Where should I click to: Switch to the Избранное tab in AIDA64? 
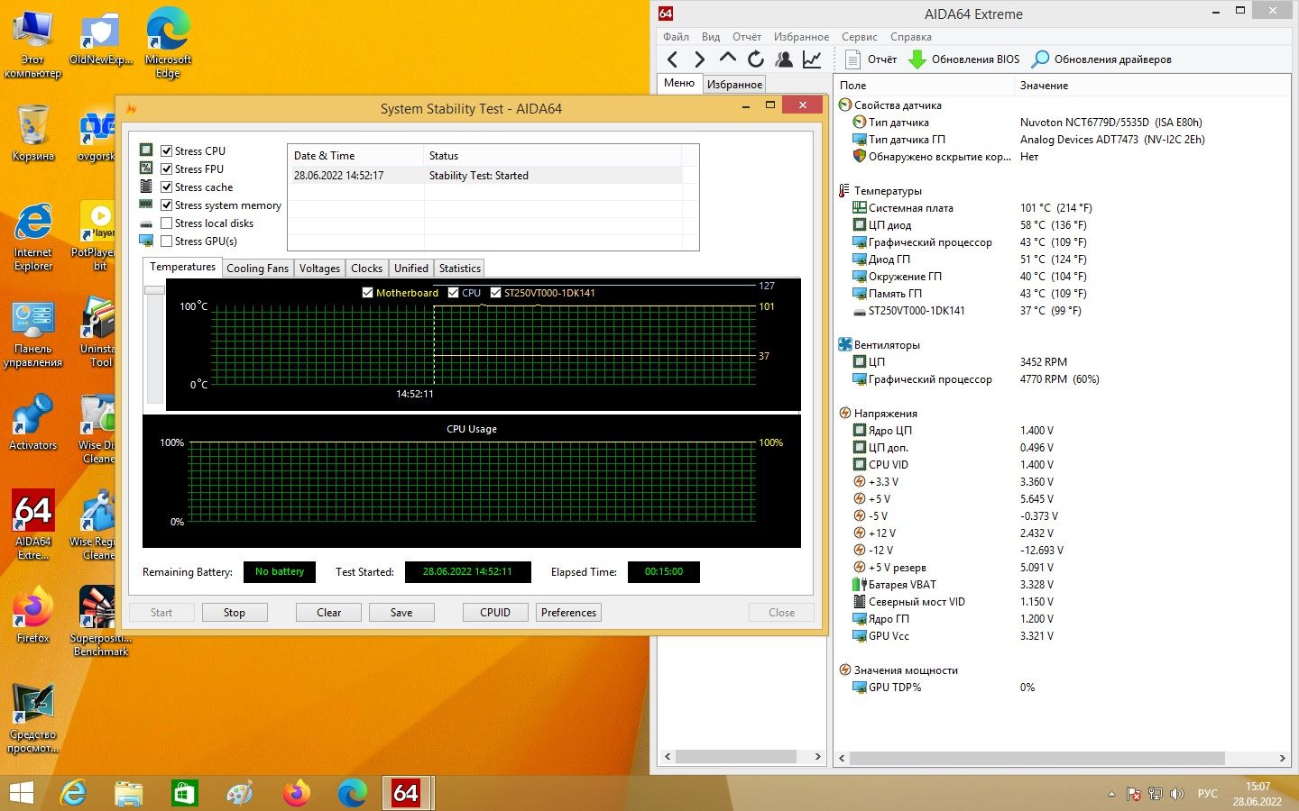click(x=734, y=85)
